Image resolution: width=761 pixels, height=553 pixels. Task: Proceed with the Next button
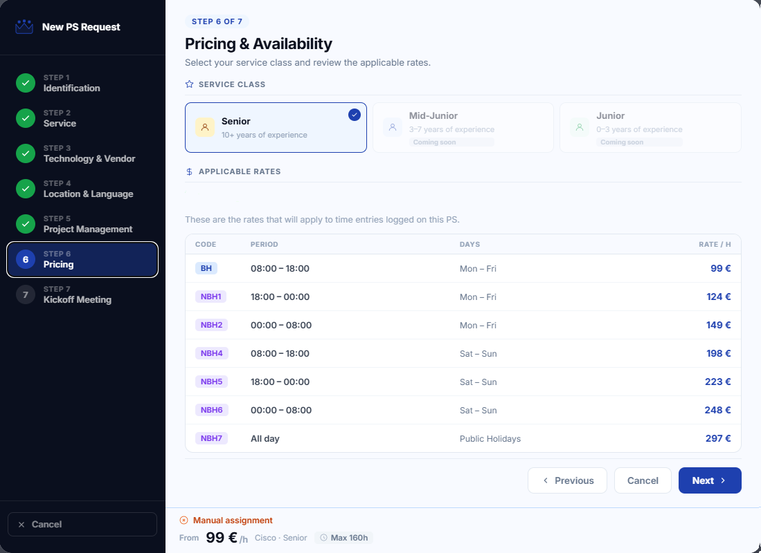pos(710,480)
